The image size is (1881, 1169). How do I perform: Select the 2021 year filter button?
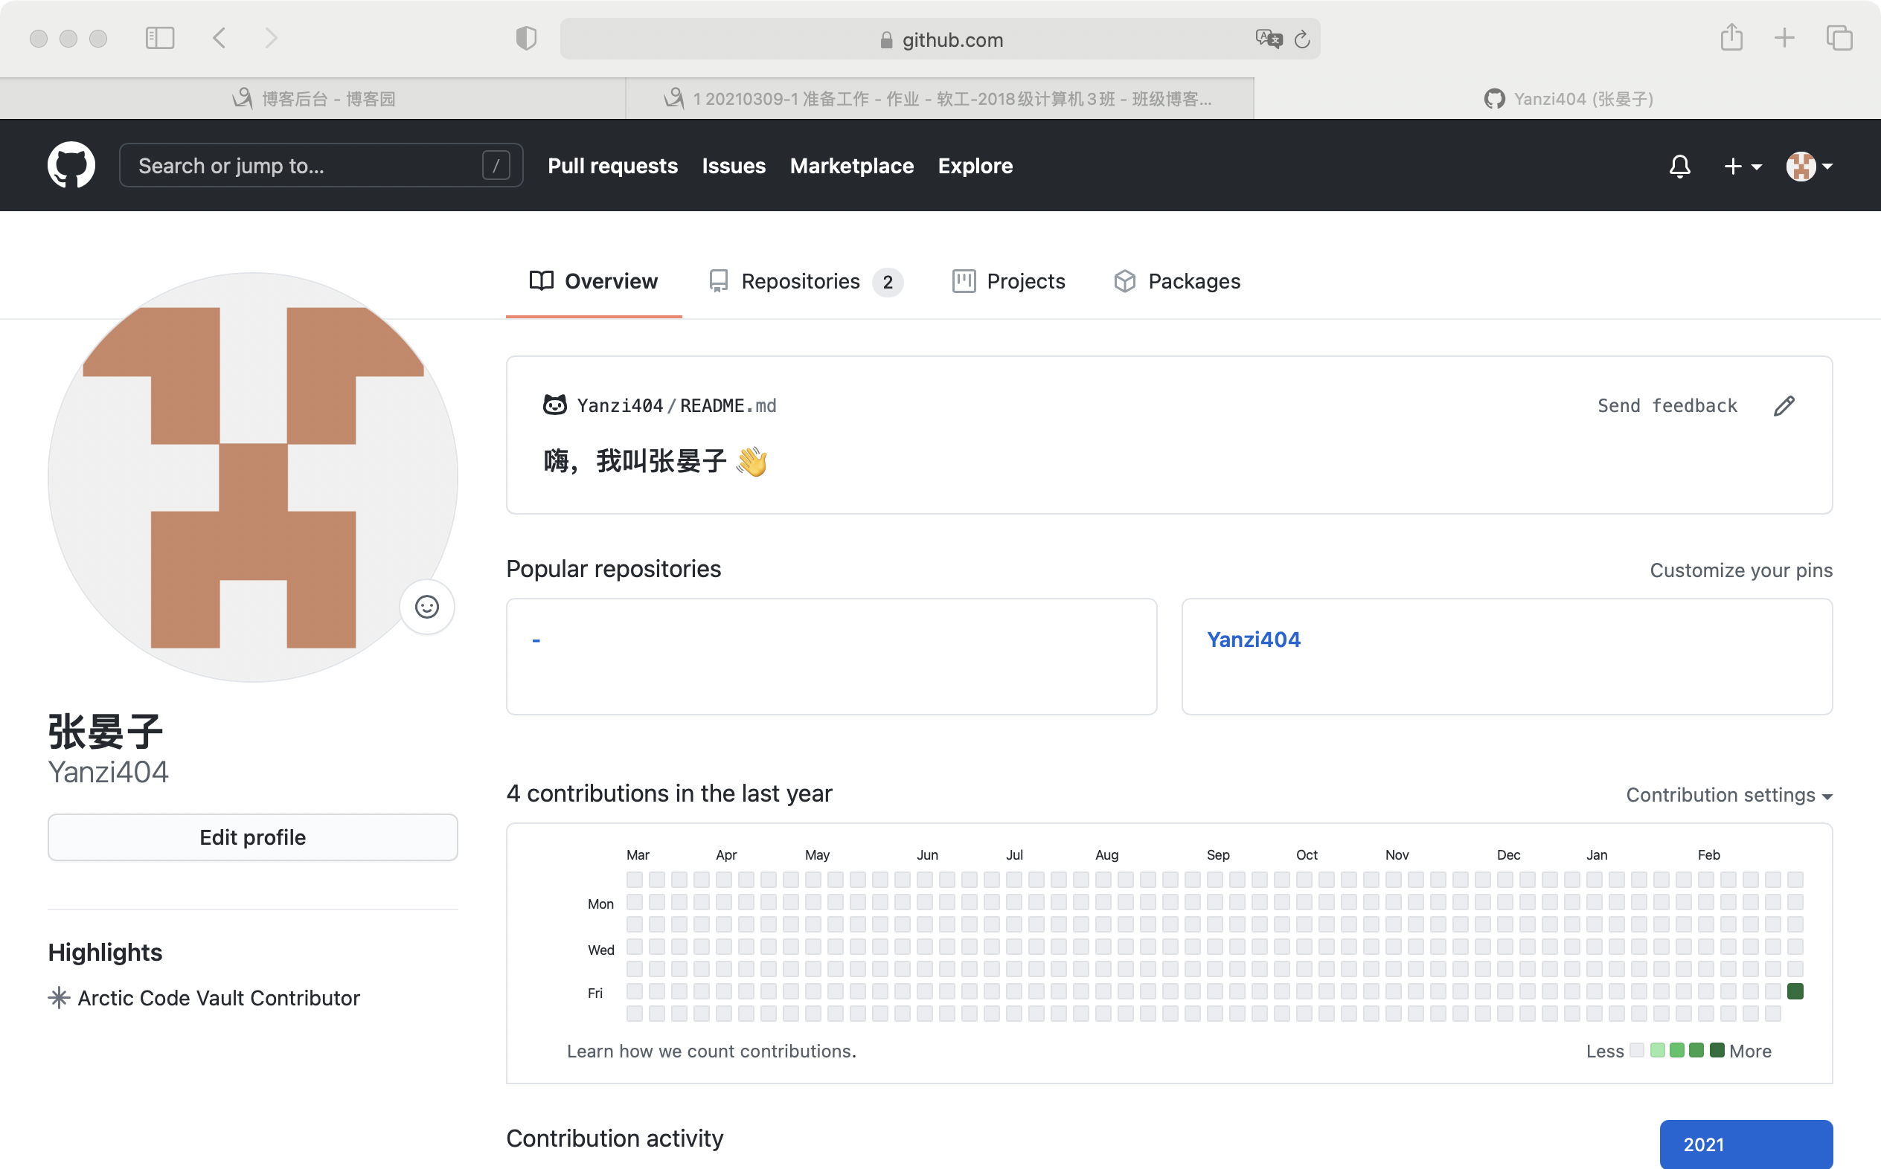[1746, 1144]
